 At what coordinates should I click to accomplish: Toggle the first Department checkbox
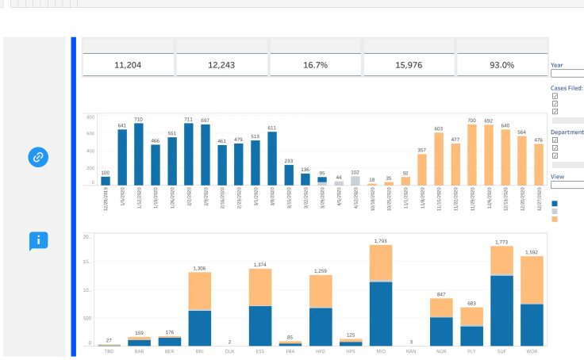[x=555, y=140]
